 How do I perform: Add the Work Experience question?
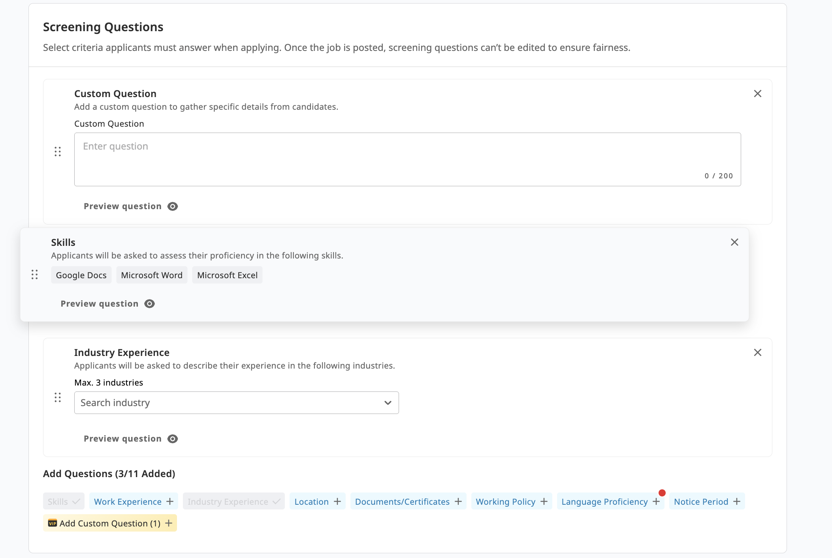pyautogui.click(x=133, y=501)
